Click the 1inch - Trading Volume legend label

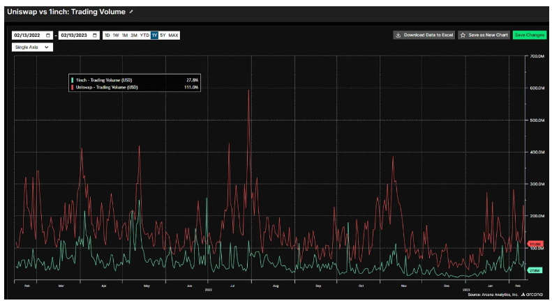104,80
